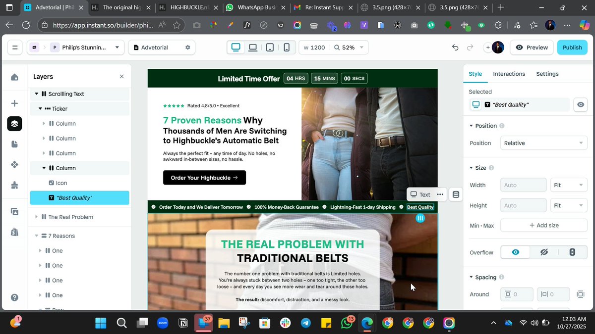Open Telegram from the taskbar
595x334 pixels.
[306, 323]
